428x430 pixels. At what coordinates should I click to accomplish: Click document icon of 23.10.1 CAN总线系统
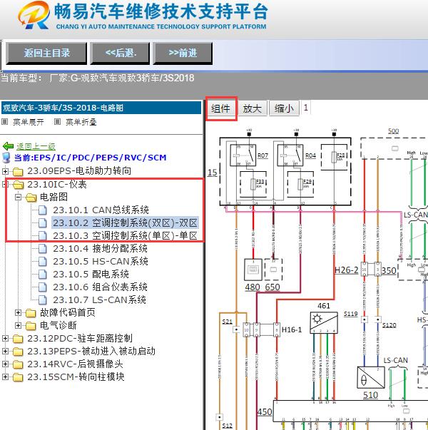[43, 210]
